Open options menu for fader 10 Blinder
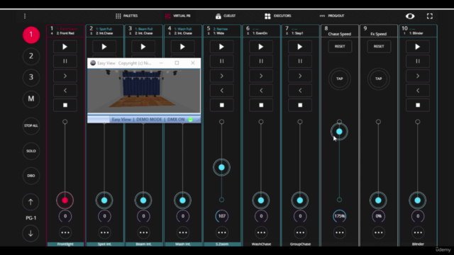The height and width of the screenshot is (255, 454). pyautogui.click(x=418, y=233)
